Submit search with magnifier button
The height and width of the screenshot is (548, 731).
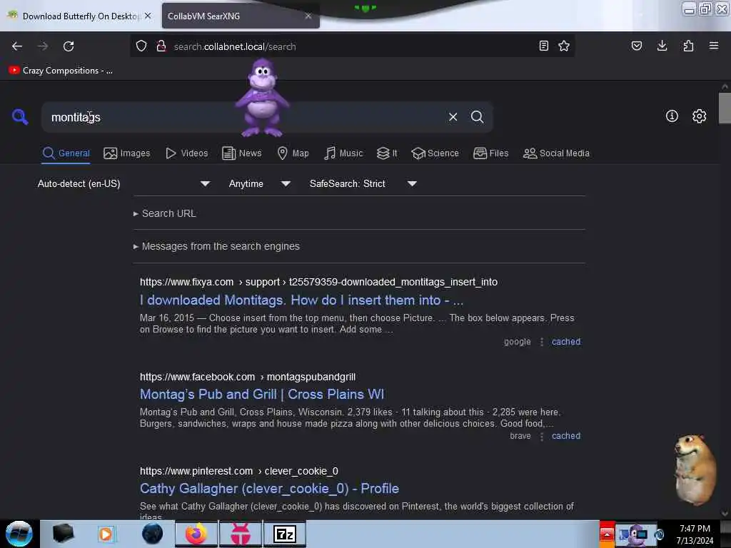coord(477,117)
